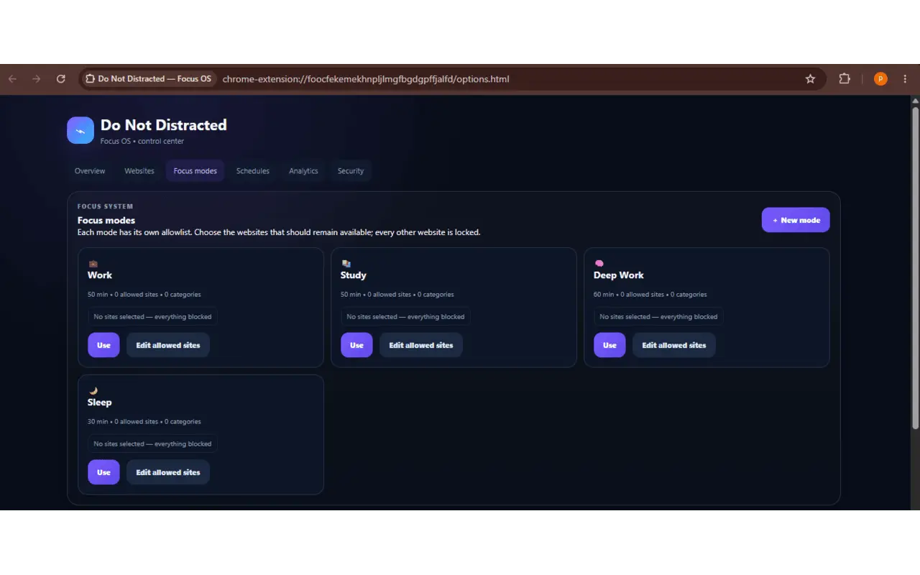This screenshot has height=575, width=920.
Task: Go back using the browser back arrow
Action: [12, 79]
